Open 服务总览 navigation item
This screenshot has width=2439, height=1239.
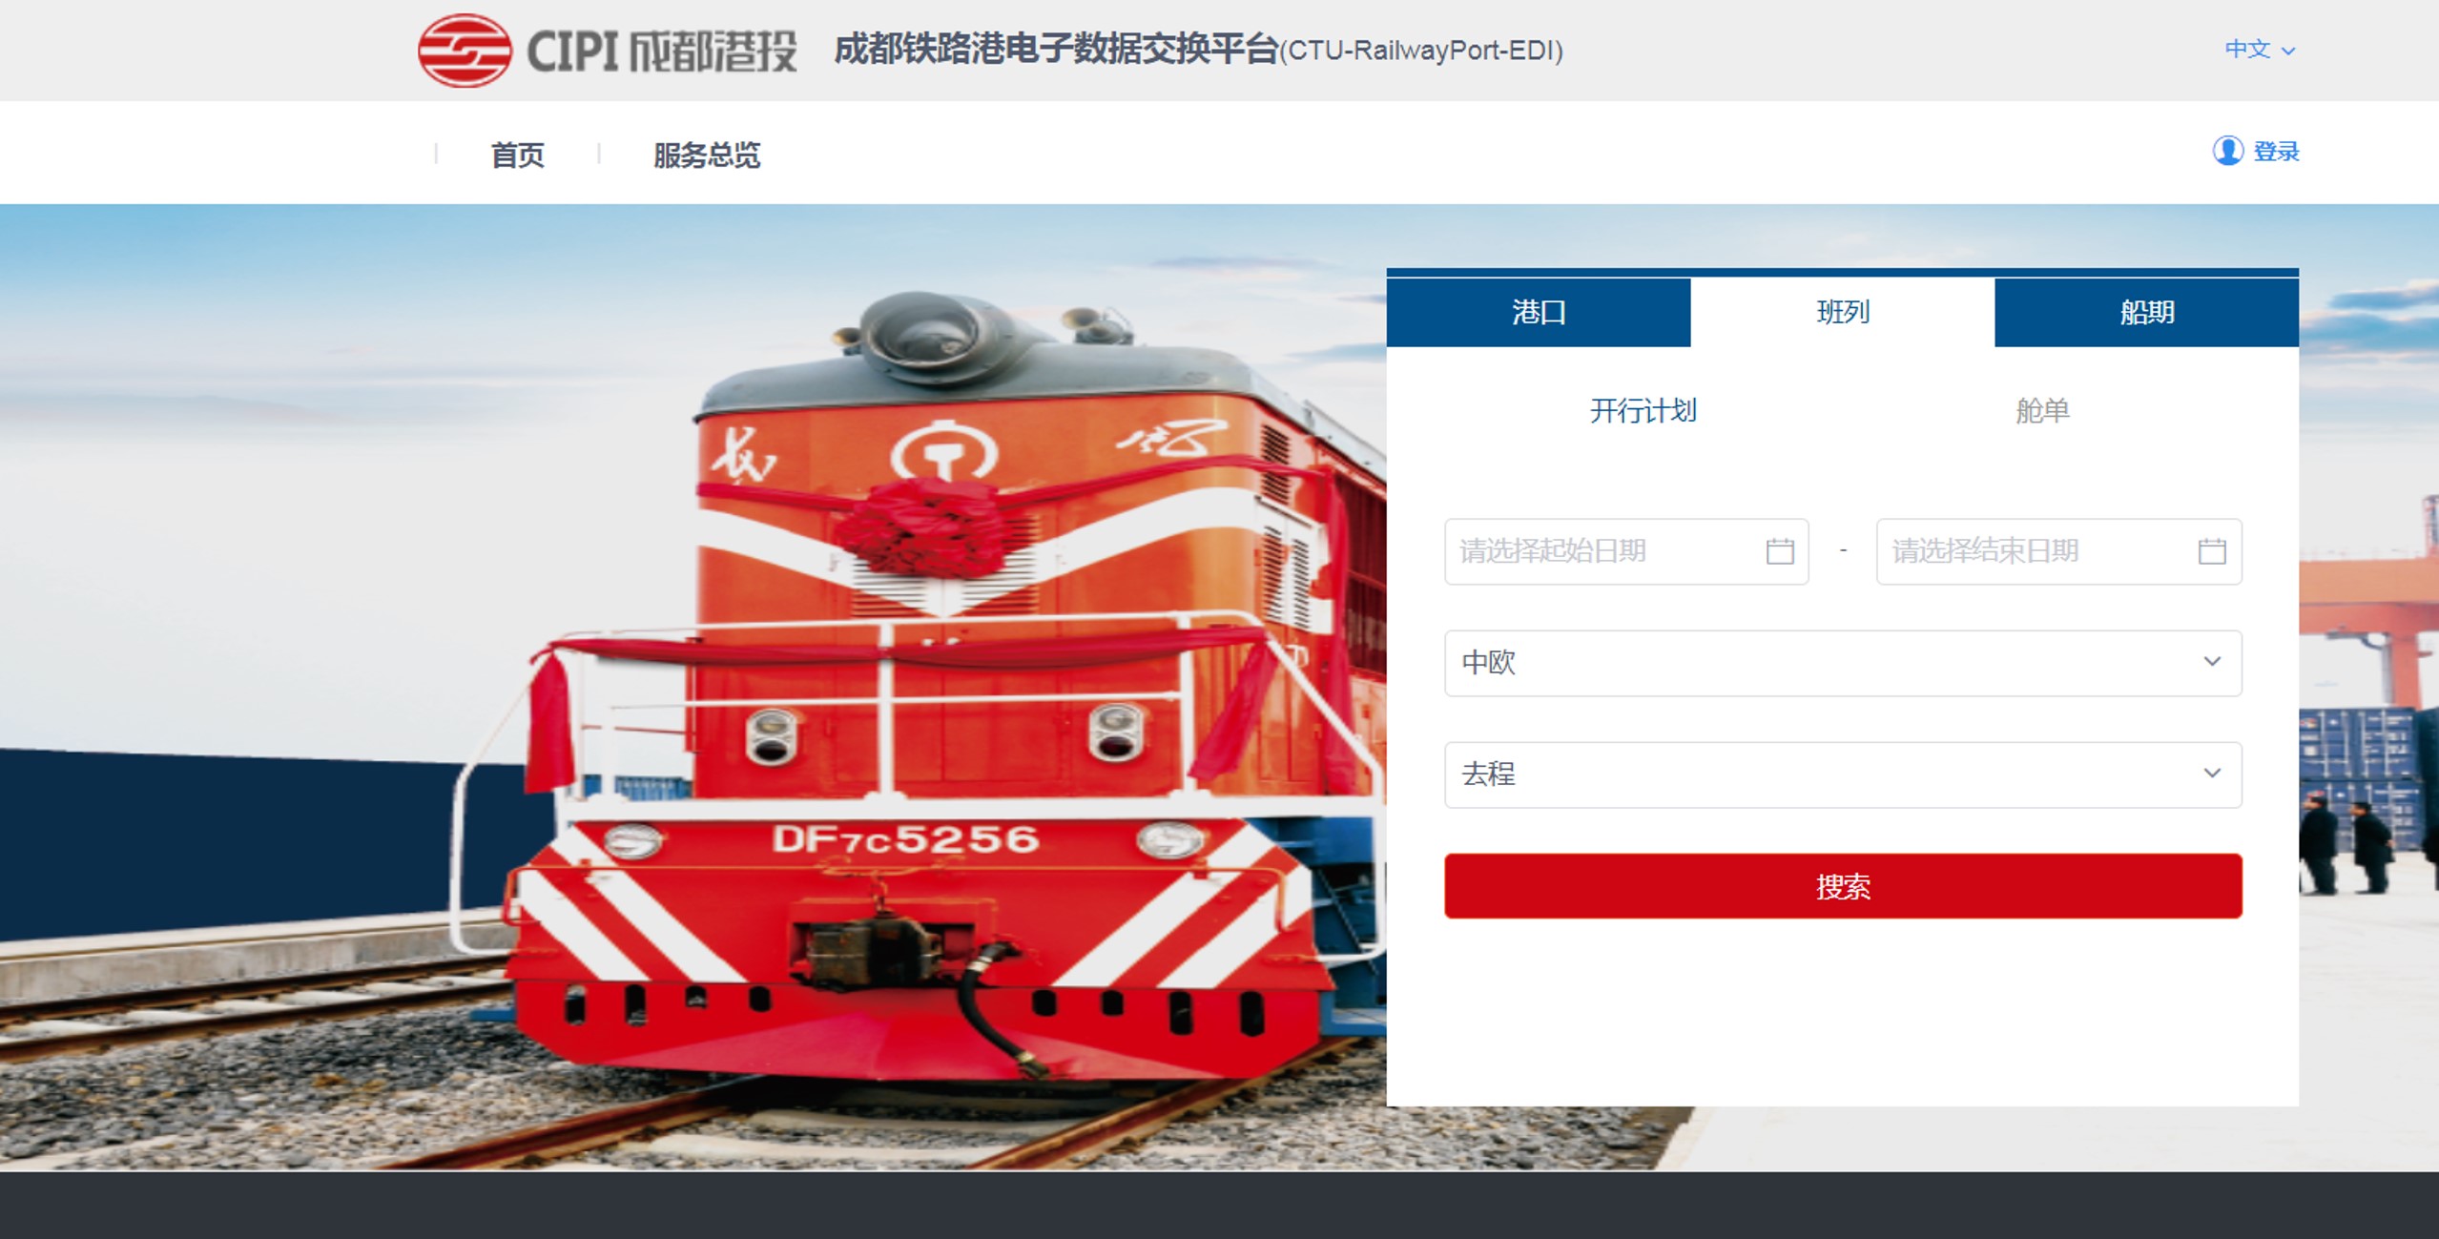[707, 155]
